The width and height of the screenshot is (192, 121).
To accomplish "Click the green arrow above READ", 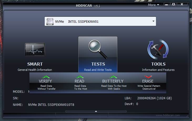I will [x=79, y=77].
